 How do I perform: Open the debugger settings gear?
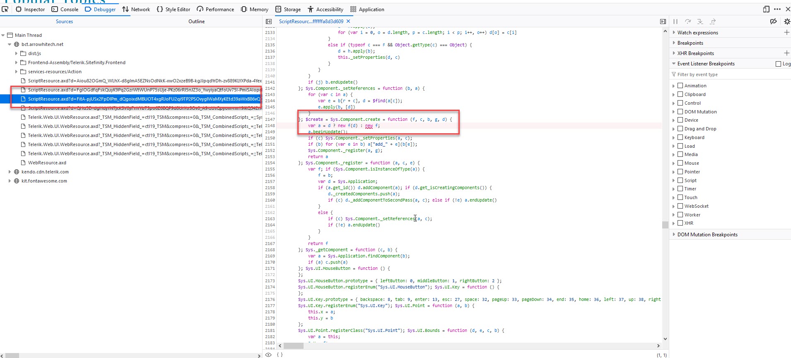pos(787,22)
